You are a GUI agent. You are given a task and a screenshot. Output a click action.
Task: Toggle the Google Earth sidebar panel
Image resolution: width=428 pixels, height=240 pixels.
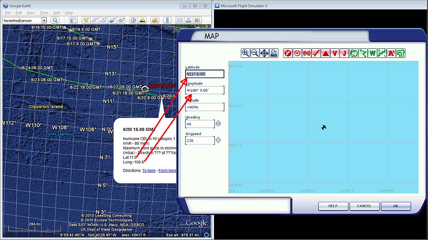[73, 20]
